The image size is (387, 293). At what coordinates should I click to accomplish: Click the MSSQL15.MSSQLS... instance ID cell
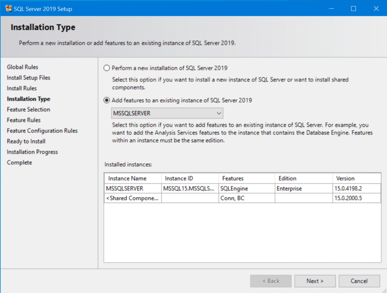[x=190, y=189]
